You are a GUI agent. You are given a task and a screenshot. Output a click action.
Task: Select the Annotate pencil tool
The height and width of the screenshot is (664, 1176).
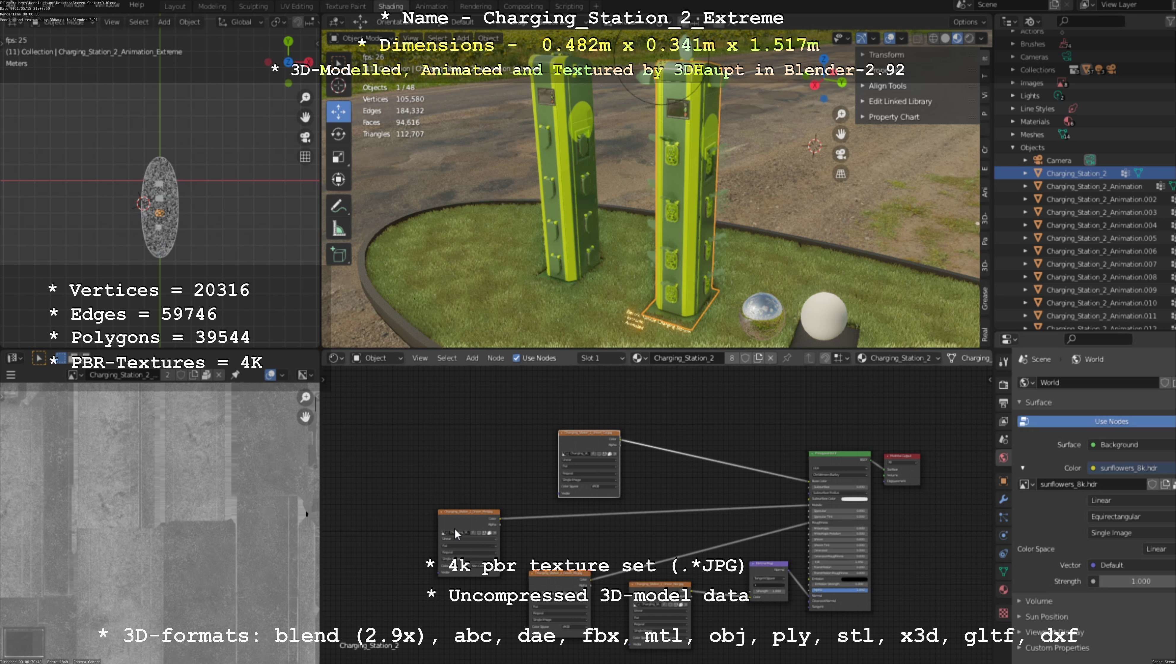click(x=338, y=206)
